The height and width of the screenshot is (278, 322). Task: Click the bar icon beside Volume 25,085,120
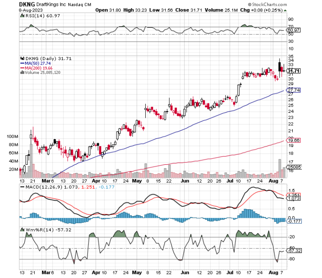[22, 72]
